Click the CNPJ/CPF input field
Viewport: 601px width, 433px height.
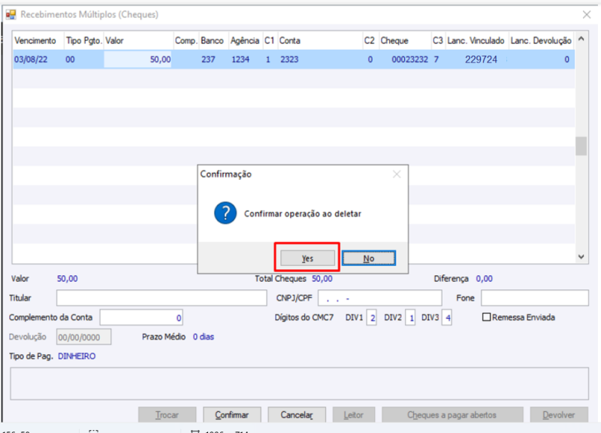(x=379, y=298)
